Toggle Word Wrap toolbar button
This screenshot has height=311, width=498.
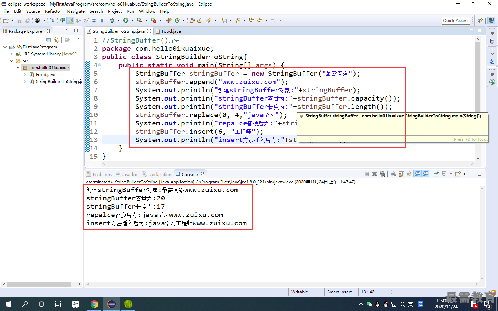pos(86,20)
